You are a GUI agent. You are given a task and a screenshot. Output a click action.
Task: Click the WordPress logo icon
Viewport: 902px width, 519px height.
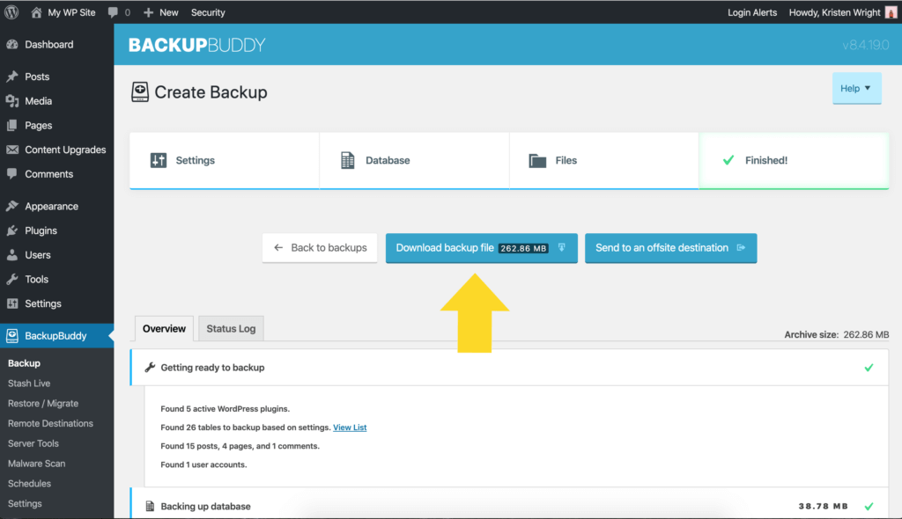click(11, 12)
